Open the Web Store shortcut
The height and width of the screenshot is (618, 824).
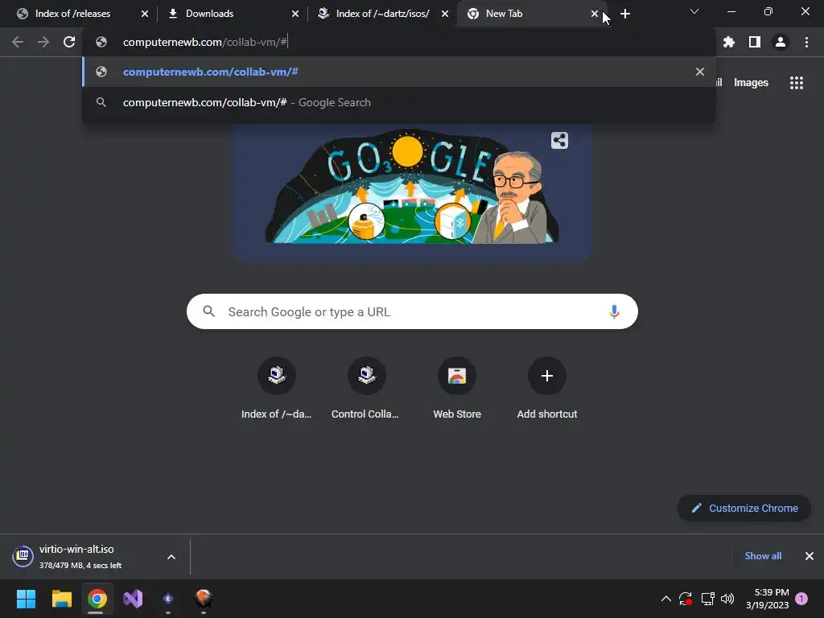tap(457, 389)
